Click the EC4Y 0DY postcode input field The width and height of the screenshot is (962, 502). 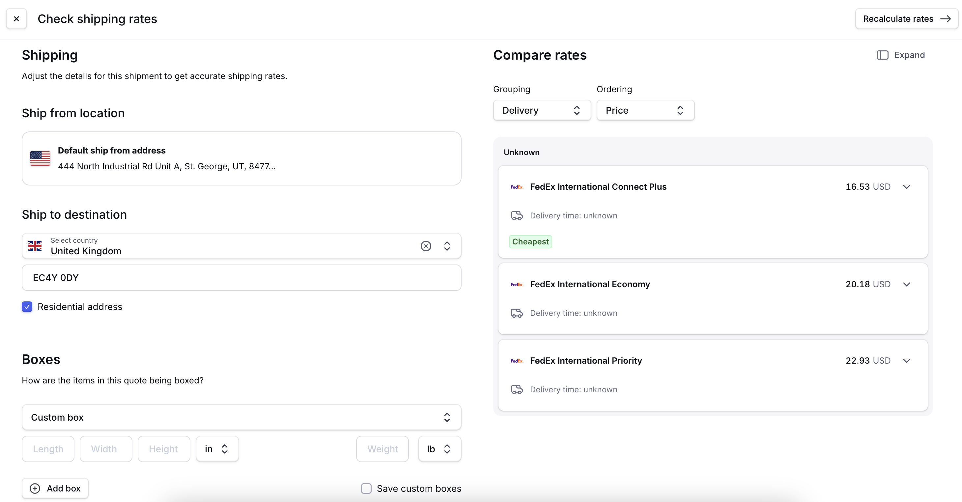pyautogui.click(x=242, y=277)
